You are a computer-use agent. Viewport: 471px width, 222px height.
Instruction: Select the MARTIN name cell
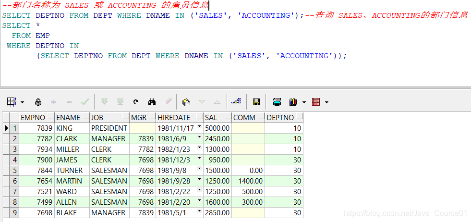coord(72,181)
